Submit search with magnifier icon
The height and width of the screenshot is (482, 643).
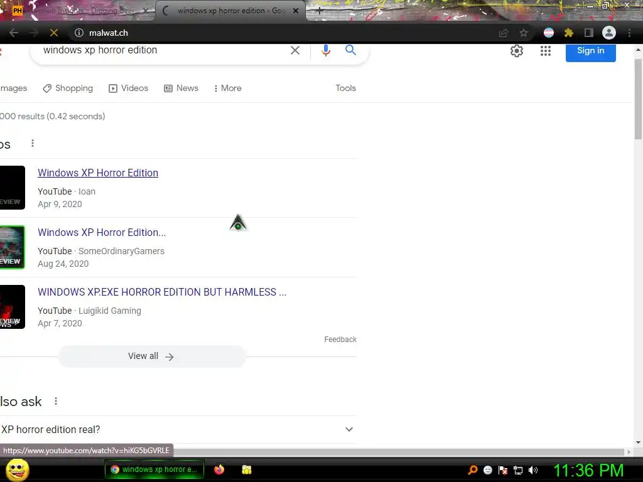click(x=350, y=50)
